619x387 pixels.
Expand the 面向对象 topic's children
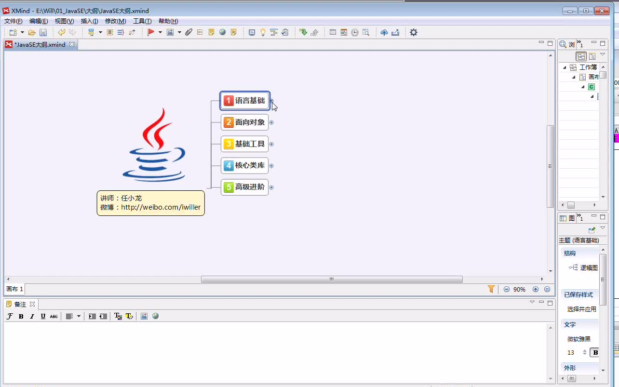pos(271,122)
